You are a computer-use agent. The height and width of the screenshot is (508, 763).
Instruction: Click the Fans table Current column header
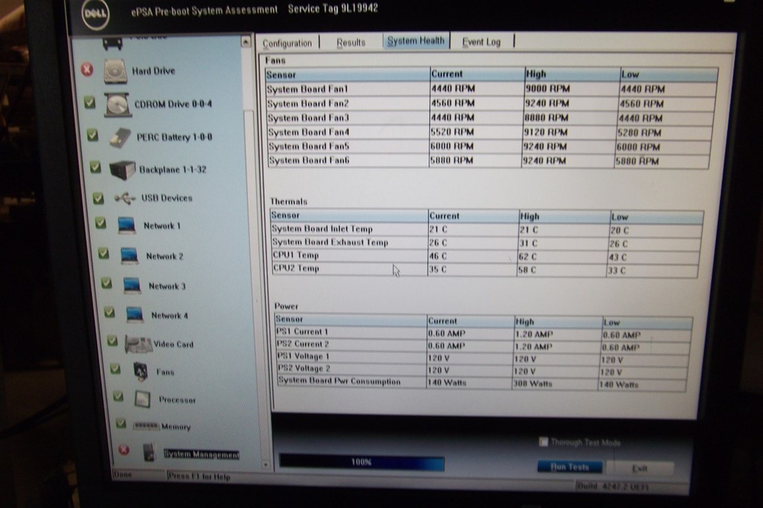(x=477, y=74)
